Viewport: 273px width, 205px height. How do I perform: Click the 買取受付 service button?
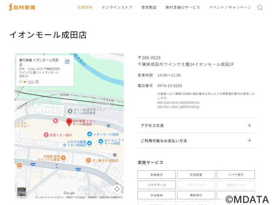click(x=196, y=195)
